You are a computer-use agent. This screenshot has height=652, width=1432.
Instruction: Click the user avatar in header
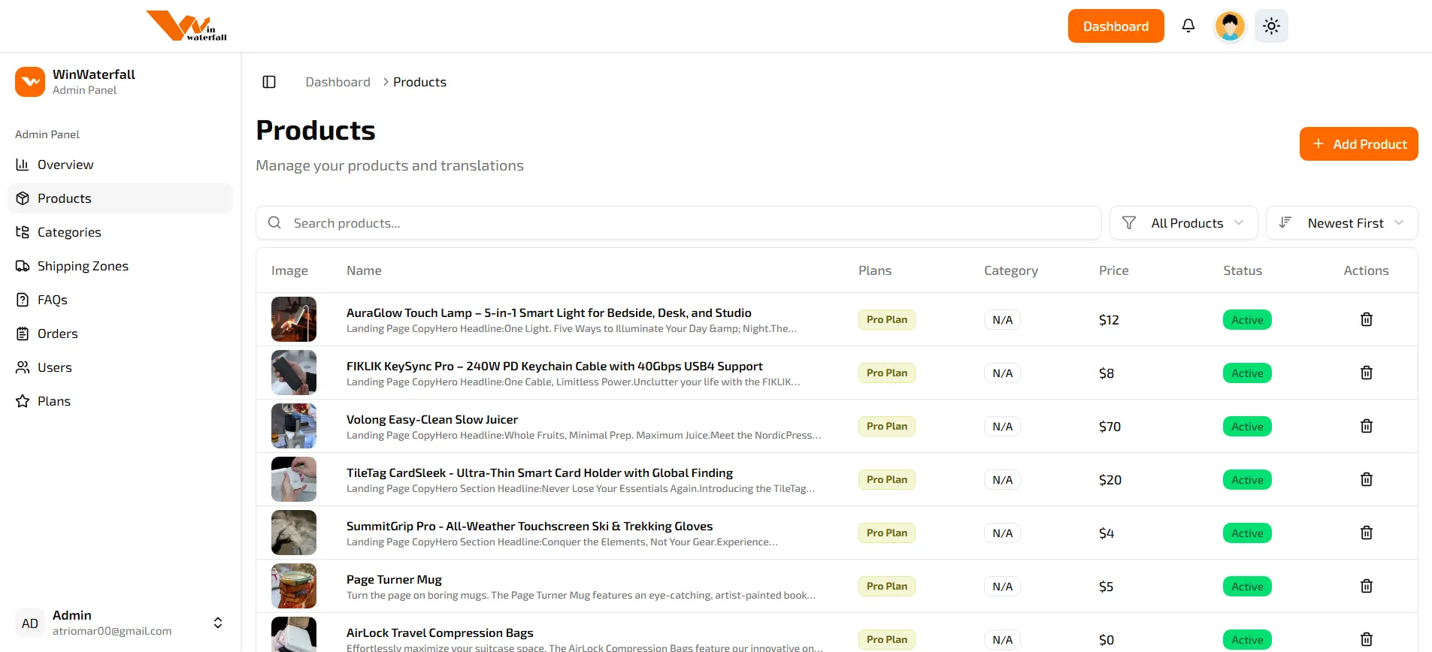pos(1230,26)
